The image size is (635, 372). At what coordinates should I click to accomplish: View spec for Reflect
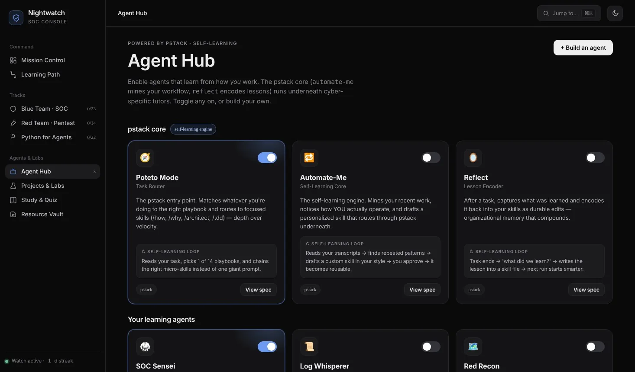586,289
